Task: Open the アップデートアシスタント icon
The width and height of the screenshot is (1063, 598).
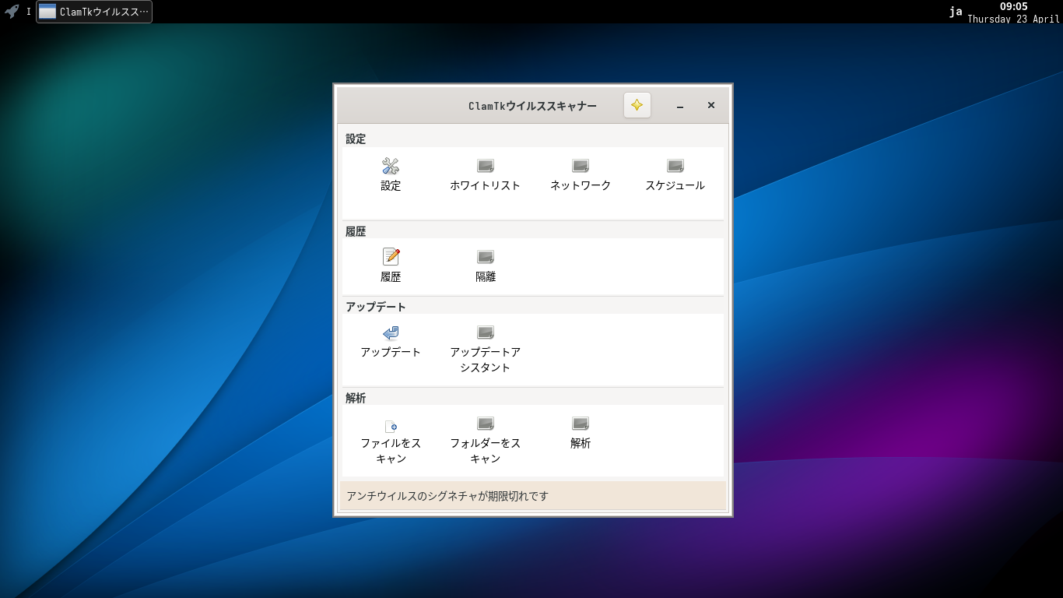Action: (486, 332)
